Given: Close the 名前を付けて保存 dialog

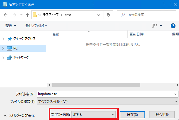Looking at the screenshot, I should point(175,4).
